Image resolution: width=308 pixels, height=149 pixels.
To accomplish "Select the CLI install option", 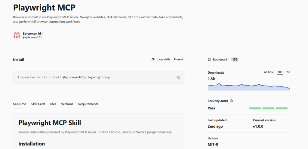I will click(x=153, y=59).
